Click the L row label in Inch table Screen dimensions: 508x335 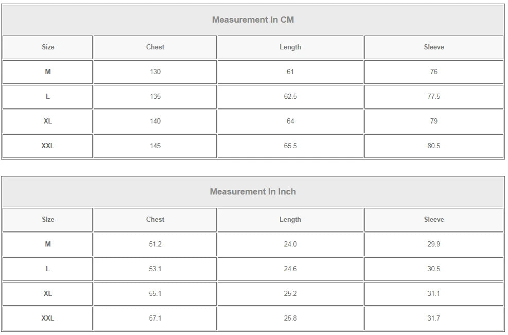[x=48, y=269]
